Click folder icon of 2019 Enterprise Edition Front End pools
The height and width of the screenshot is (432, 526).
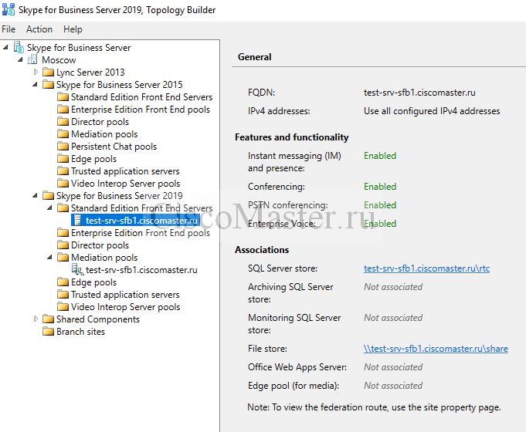pyautogui.click(x=63, y=232)
